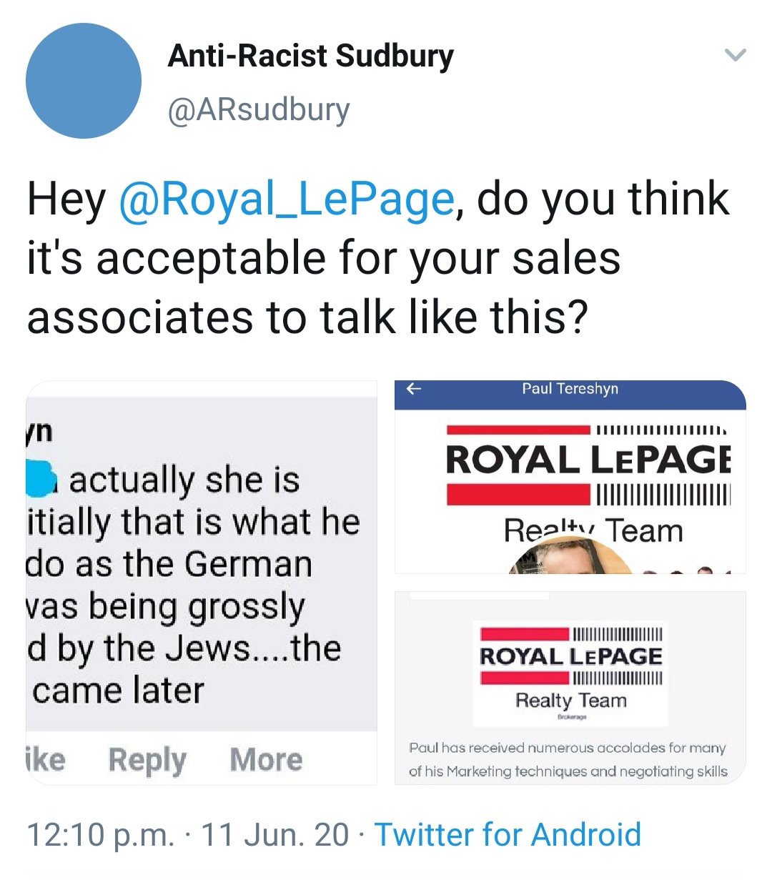
Task: Click the @ARsudbury handle
Action: pos(258,109)
